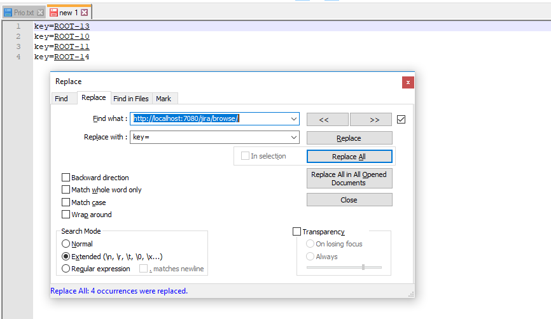This screenshot has height=319, width=551.
Task: Click the Prio.txt saved-file icon
Action: (8, 13)
